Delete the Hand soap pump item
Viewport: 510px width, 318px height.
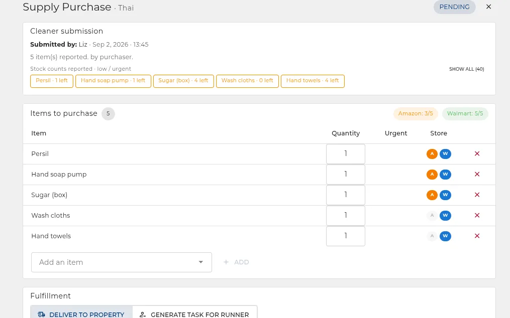coord(477,175)
